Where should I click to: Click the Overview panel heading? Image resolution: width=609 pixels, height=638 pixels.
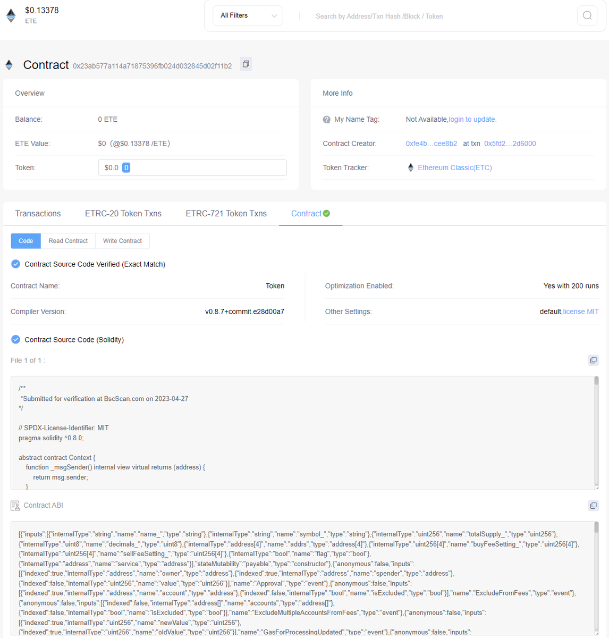tap(30, 93)
